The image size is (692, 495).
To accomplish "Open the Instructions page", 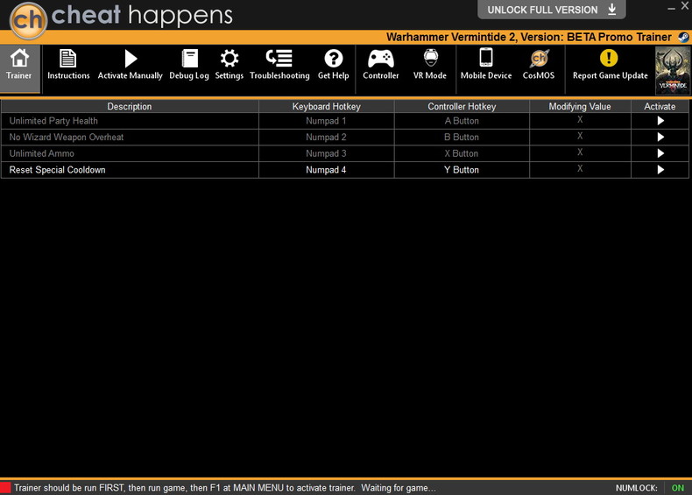I will (x=68, y=65).
